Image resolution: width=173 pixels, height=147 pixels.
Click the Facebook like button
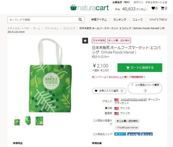pos(134,134)
